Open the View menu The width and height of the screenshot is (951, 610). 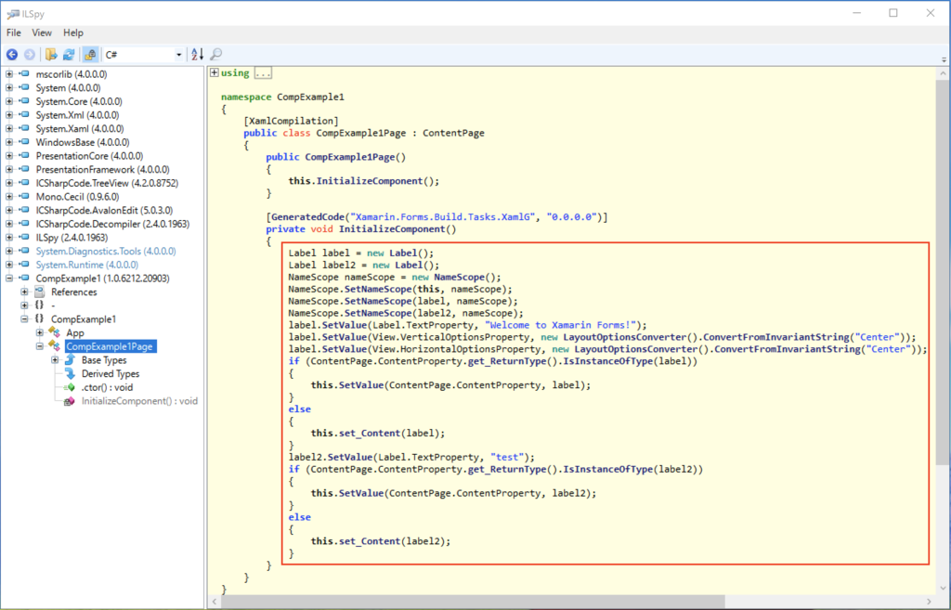42,32
